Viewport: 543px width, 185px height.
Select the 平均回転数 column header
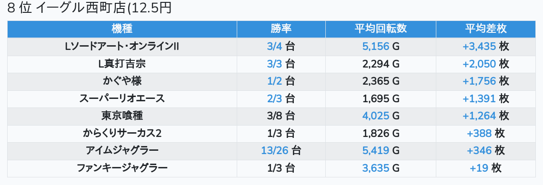[381, 29]
